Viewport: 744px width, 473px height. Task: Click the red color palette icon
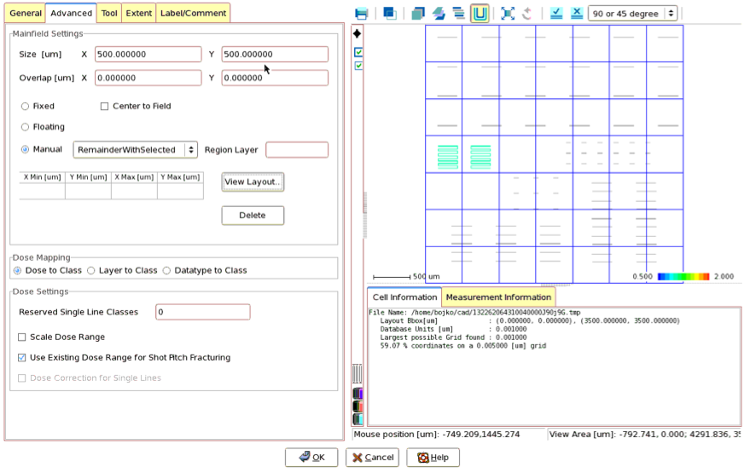[x=357, y=407]
